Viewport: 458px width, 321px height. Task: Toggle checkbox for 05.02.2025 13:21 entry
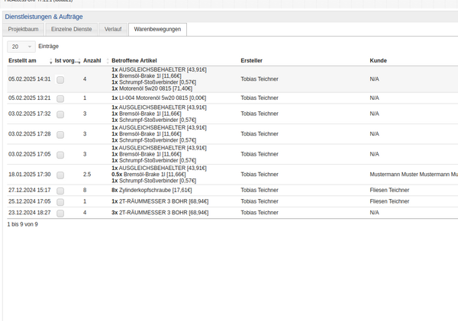[x=60, y=98]
